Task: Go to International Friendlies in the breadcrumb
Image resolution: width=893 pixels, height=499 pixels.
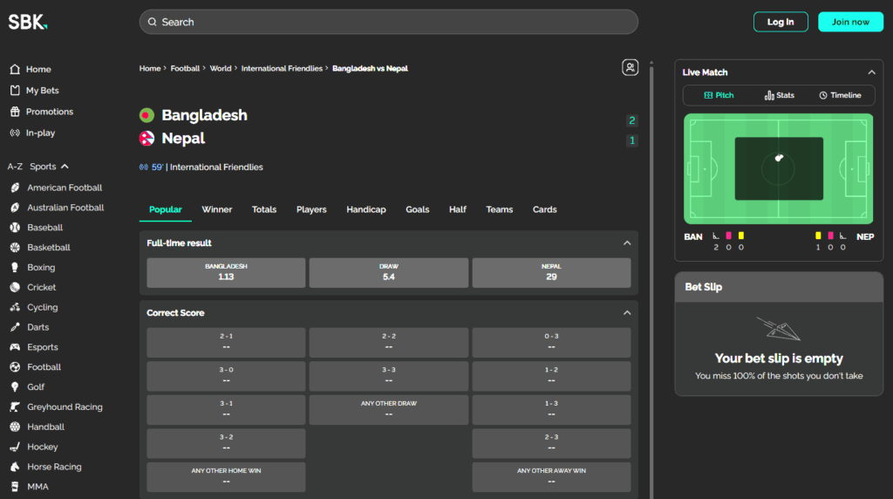Action: point(282,68)
